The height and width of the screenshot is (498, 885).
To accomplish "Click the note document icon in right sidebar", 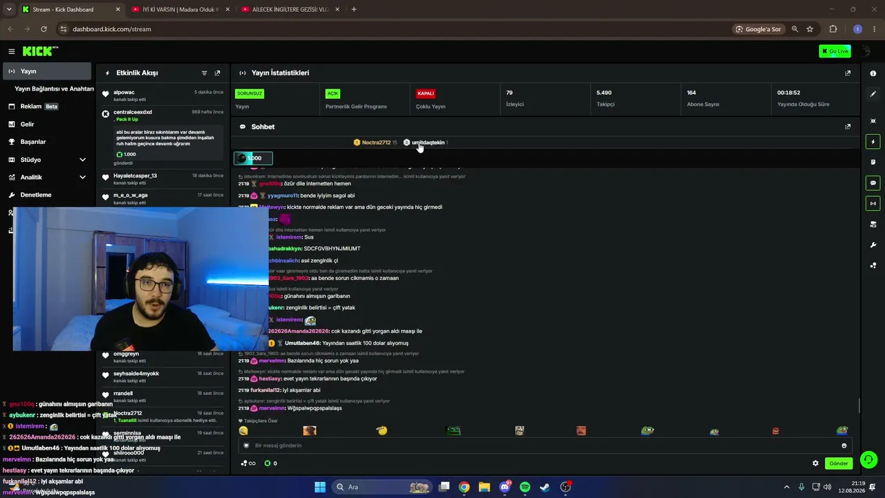I will click(x=873, y=163).
